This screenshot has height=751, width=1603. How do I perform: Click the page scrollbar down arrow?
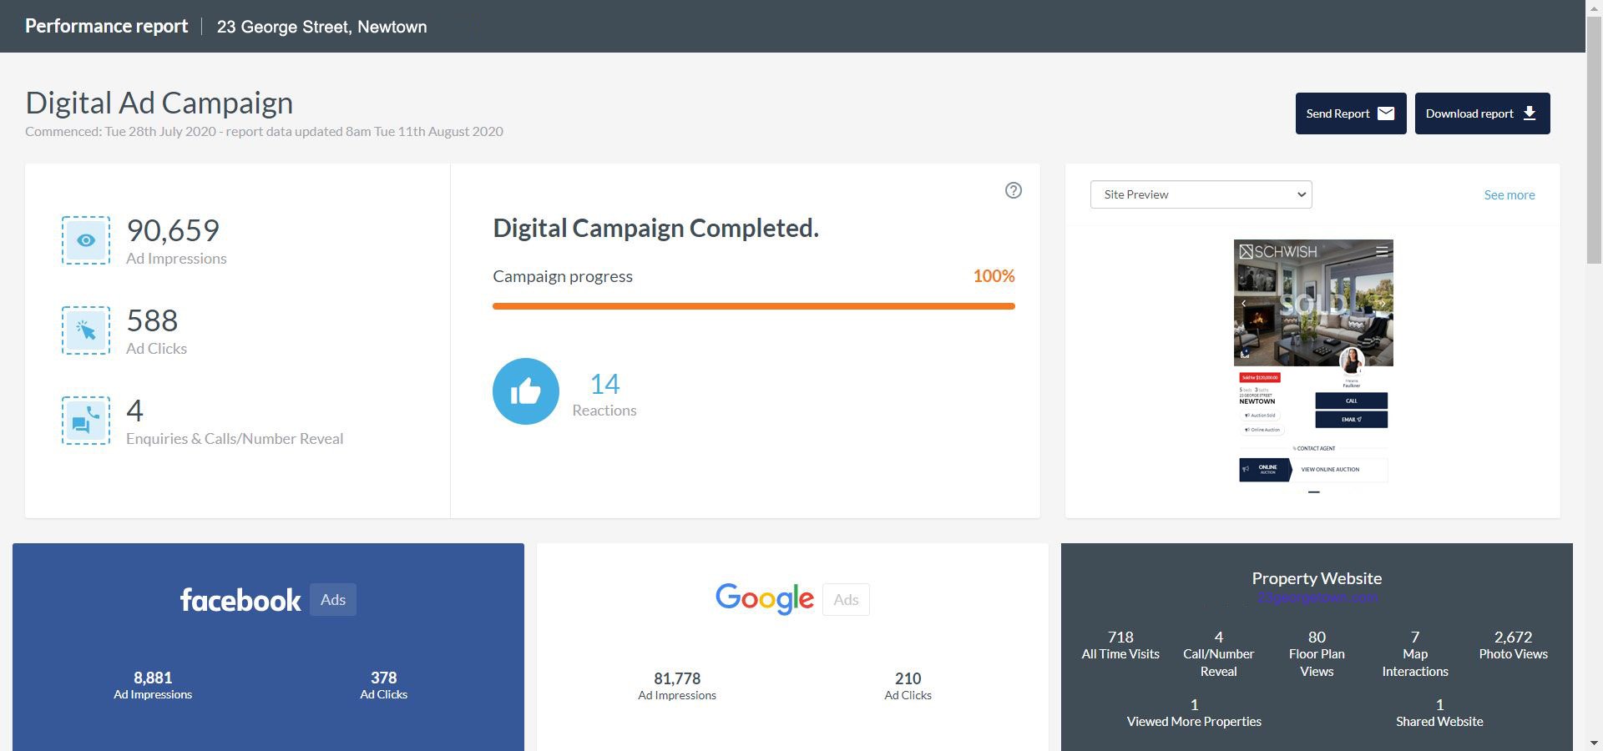(x=1594, y=742)
